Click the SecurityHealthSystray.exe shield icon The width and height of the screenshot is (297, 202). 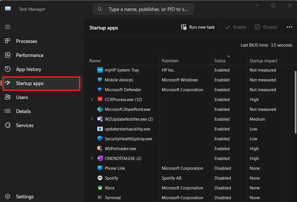click(x=100, y=139)
